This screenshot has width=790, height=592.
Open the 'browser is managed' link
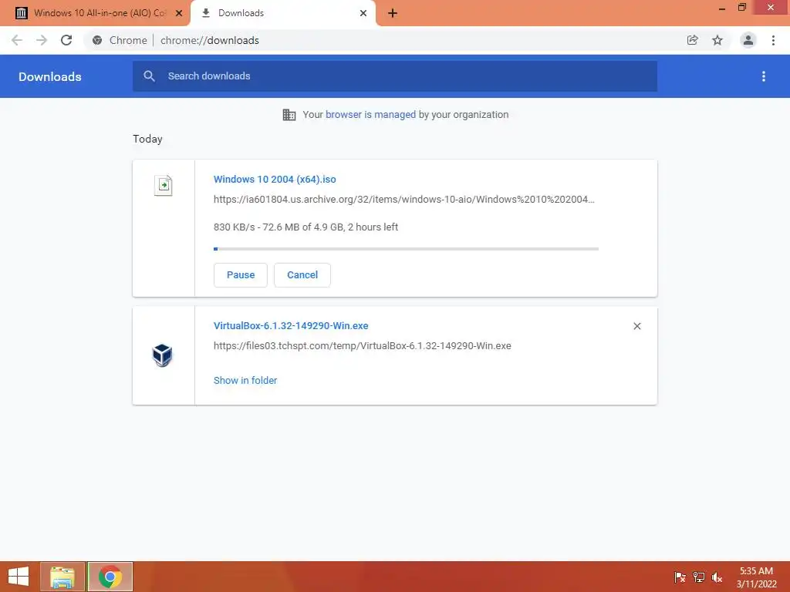[371, 115]
